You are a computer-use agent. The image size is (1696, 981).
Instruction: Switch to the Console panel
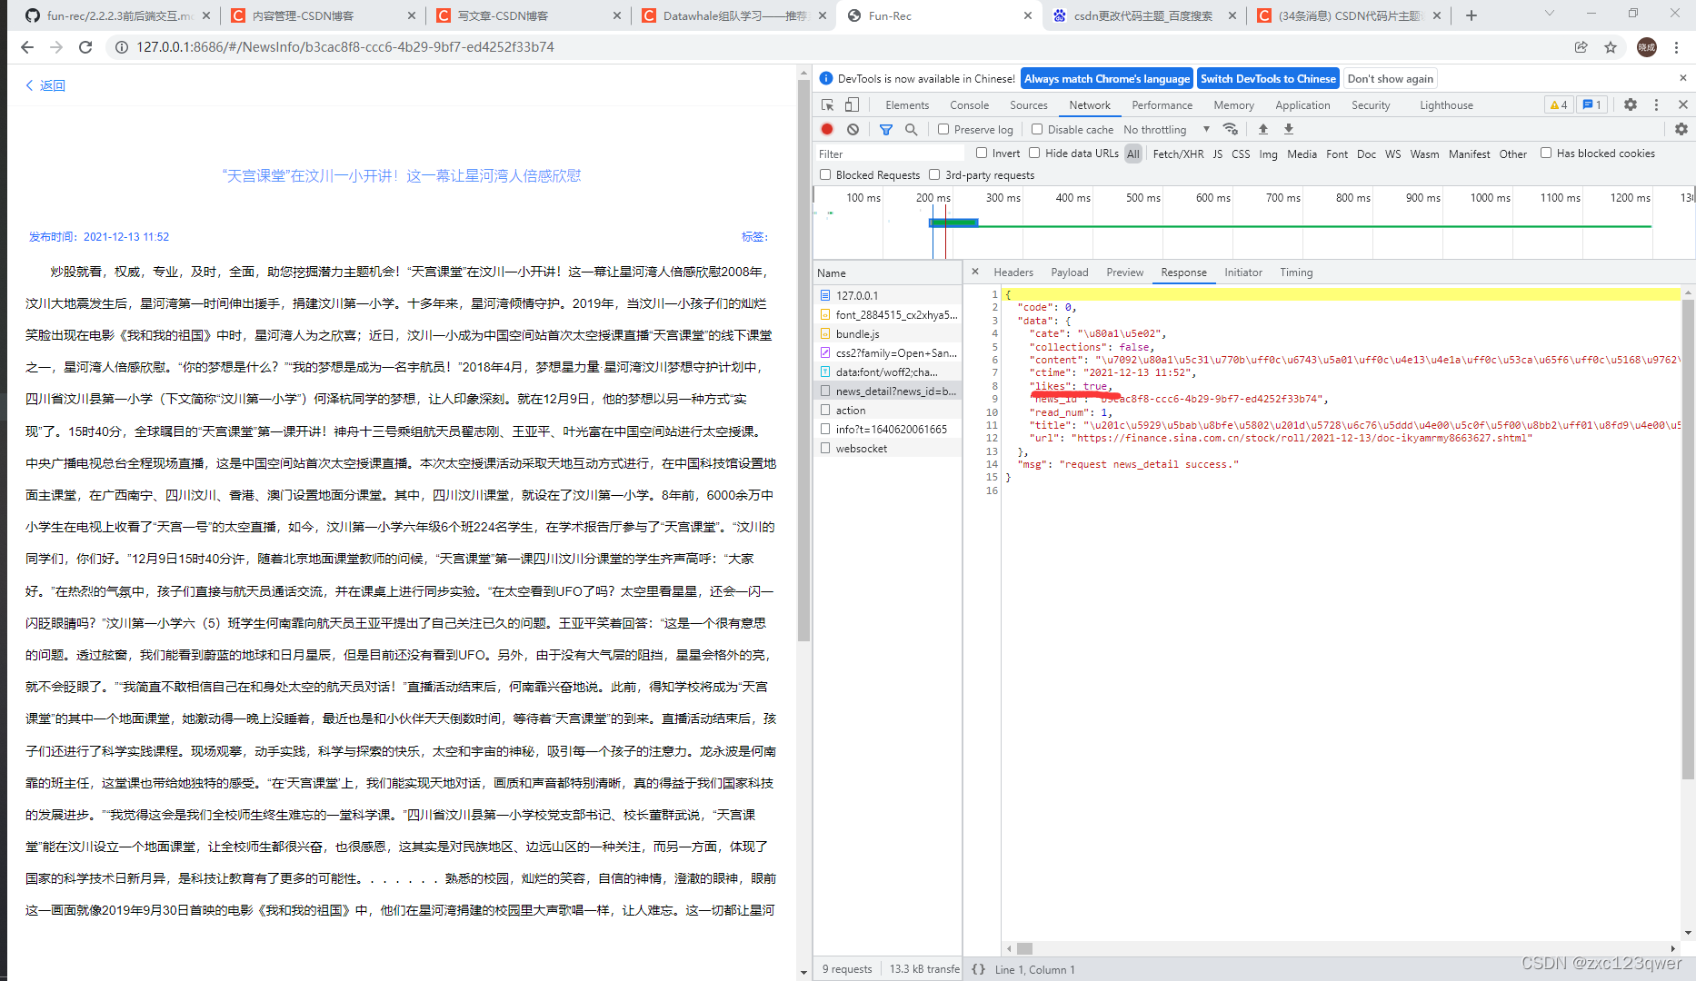(x=970, y=105)
